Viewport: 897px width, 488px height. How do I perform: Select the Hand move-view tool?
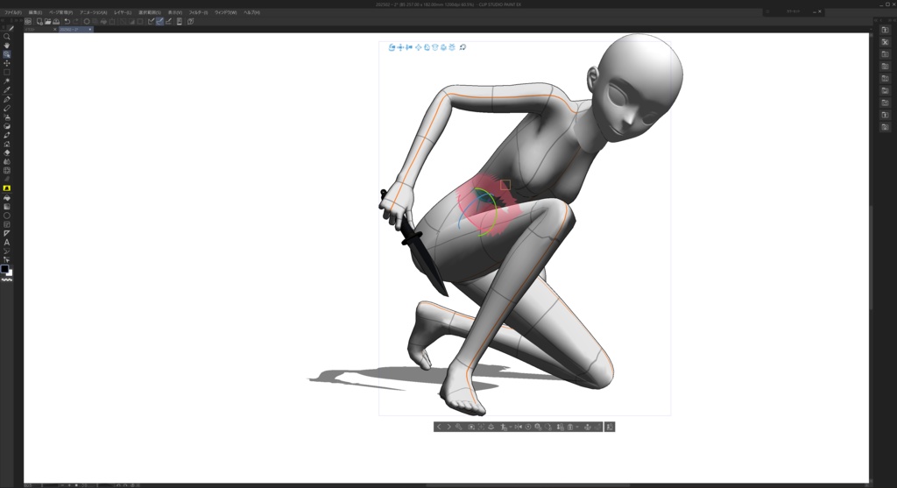tap(7, 46)
